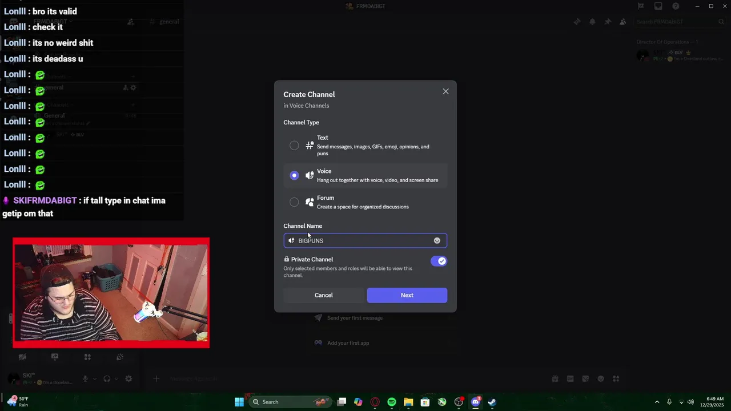The height and width of the screenshot is (411, 731).
Task: Select the Forum channel type radio button
Action: 294,202
